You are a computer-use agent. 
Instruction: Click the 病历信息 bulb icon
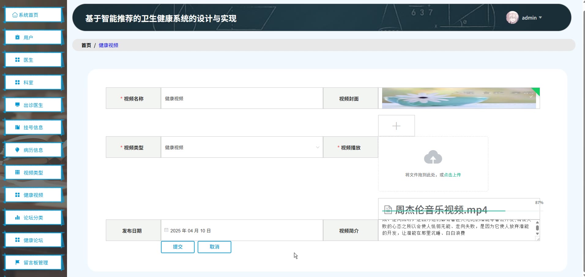point(17,150)
